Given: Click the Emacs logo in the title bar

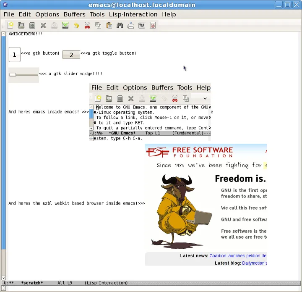Looking at the screenshot, I should pos(5,5).
